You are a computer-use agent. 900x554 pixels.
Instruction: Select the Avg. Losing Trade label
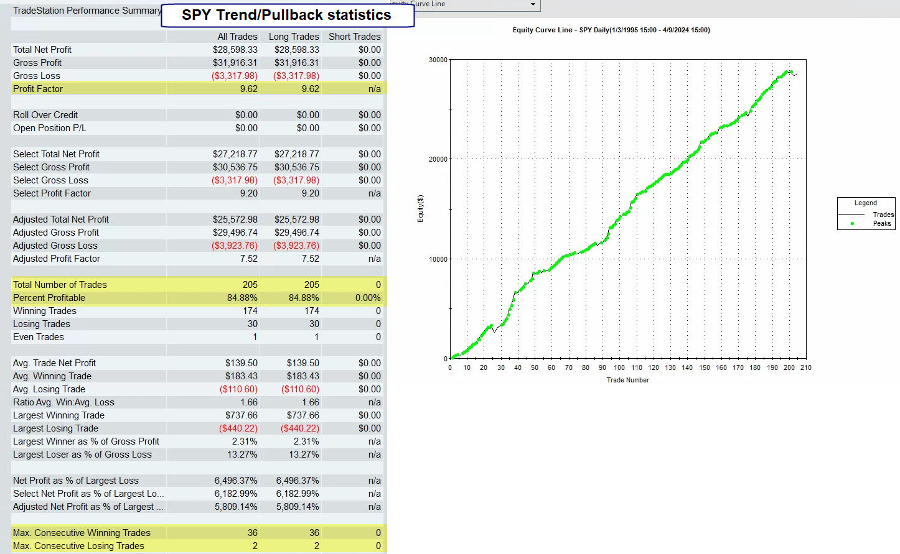pos(49,389)
